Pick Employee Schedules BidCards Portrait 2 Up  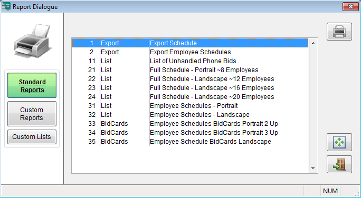click(190, 124)
